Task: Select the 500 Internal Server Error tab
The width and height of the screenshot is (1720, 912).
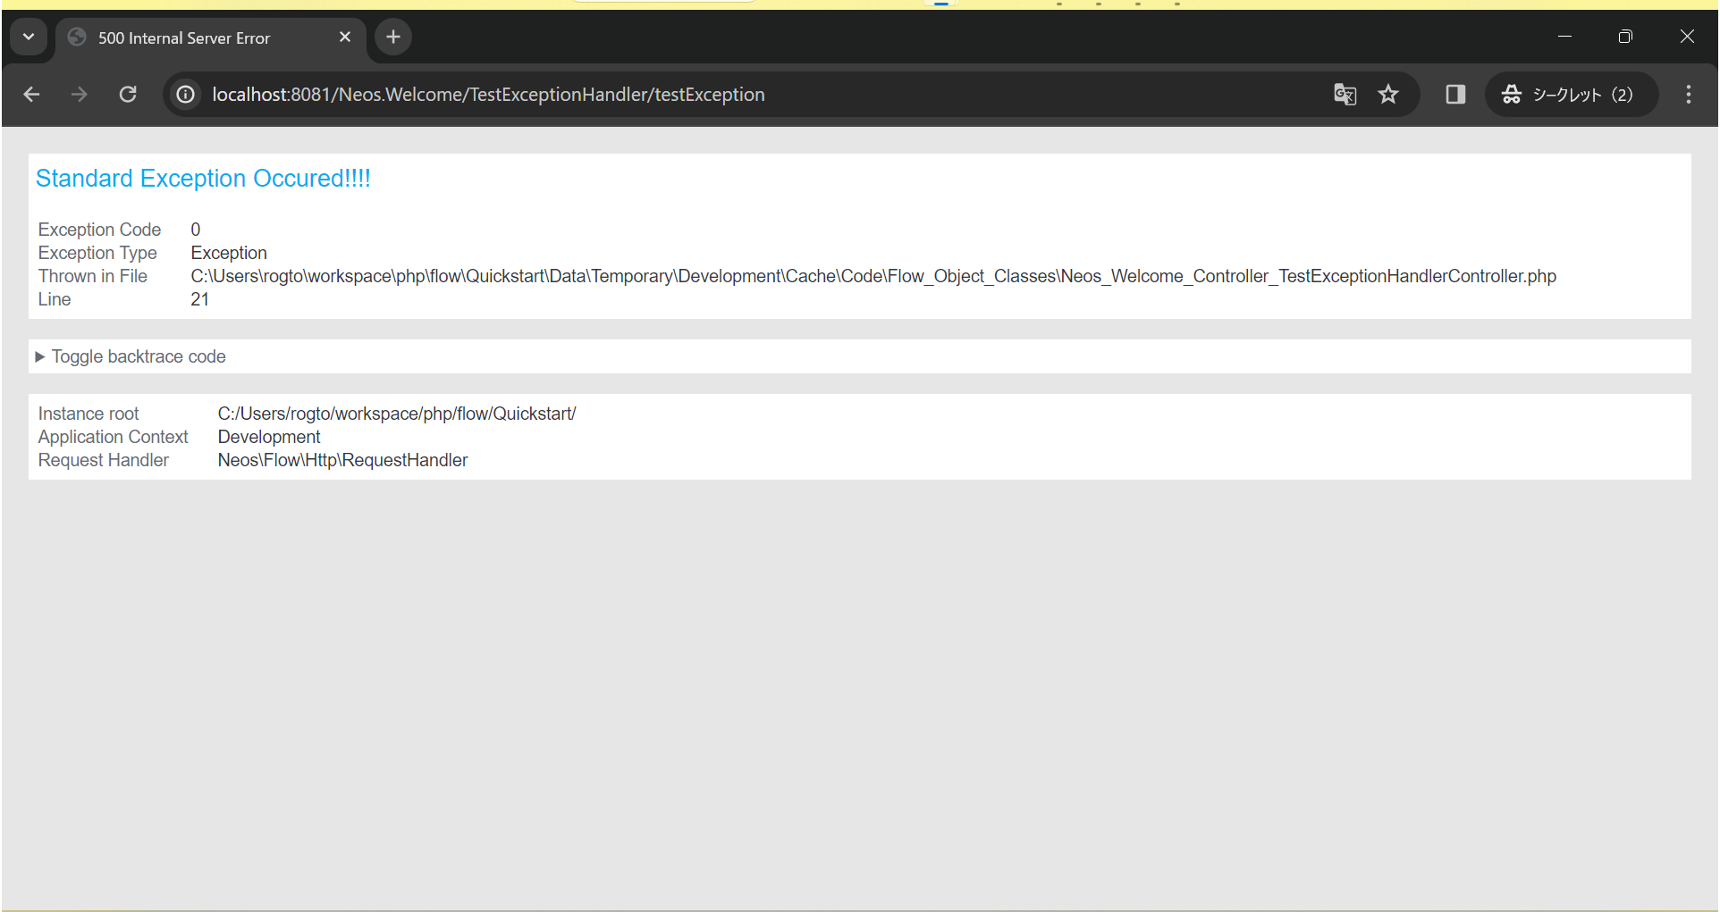Action: click(x=211, y=38)
